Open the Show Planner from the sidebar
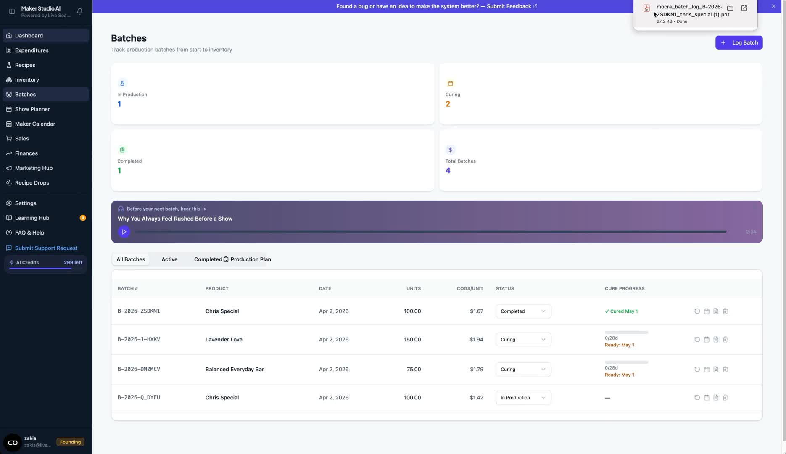 pos(32,109)
